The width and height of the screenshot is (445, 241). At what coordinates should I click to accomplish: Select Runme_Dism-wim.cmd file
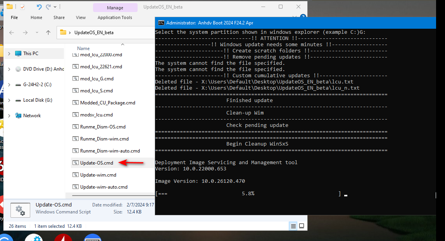click(x=104, y=139)
